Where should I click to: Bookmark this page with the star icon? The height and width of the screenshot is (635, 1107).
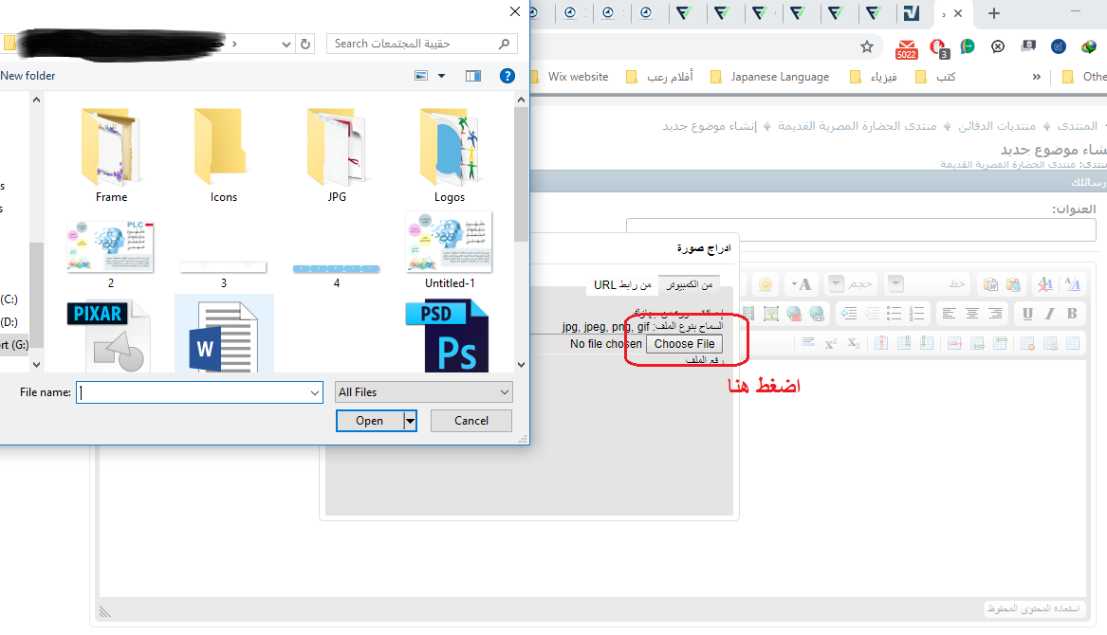click(x=866, y=46)
